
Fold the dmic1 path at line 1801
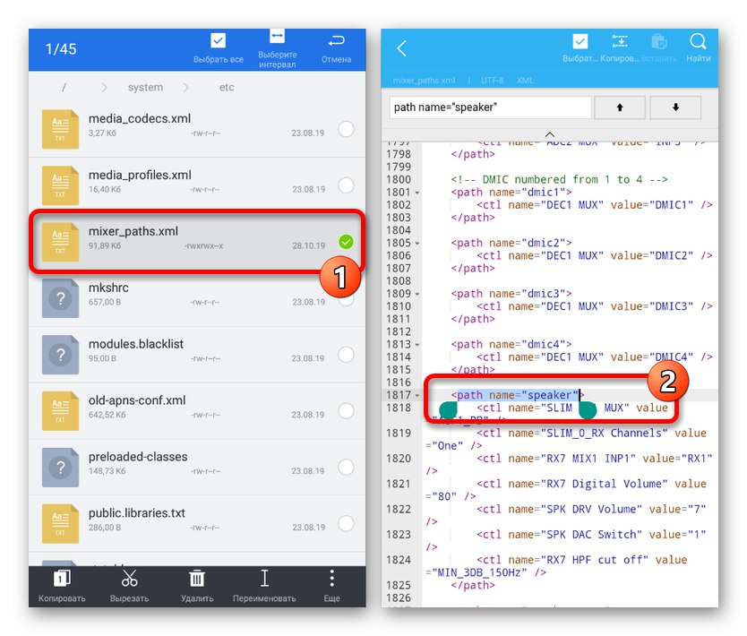417,193
